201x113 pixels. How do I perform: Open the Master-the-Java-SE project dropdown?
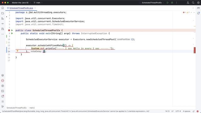[x=21, y=3]
